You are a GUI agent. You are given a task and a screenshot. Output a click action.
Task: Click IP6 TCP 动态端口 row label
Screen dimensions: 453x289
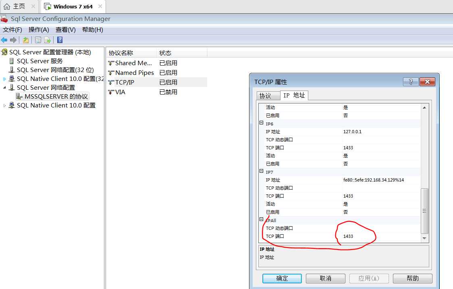279,140
